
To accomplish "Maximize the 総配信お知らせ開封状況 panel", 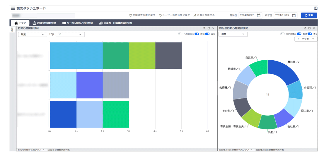I will pyautogui.click(x=309, y=28).
